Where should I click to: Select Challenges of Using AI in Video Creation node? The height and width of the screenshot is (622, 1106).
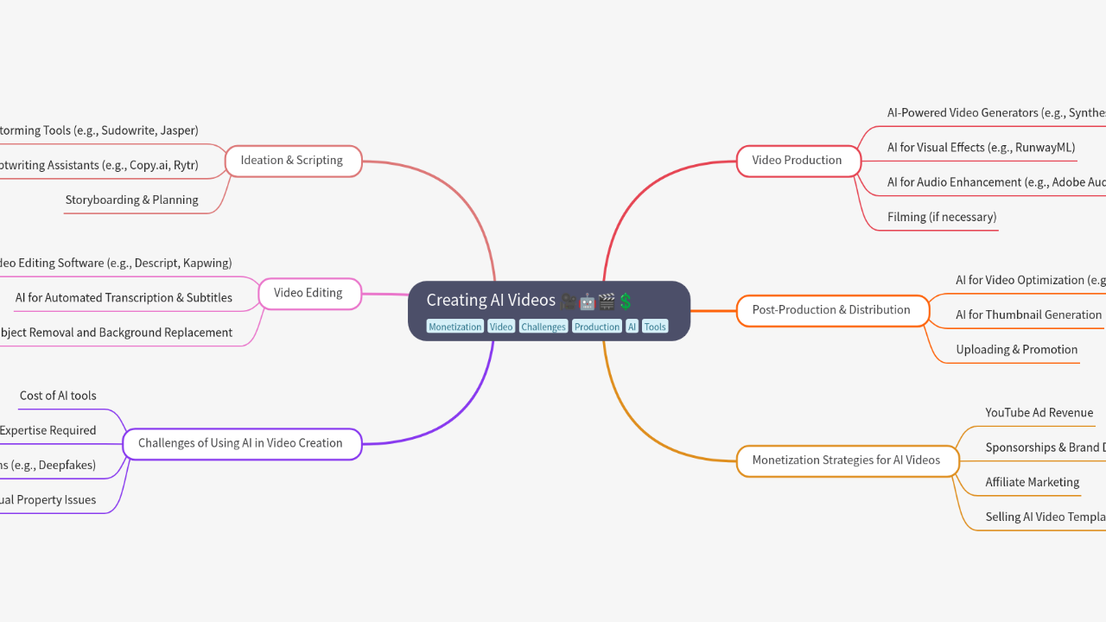[x=242, y=444]
